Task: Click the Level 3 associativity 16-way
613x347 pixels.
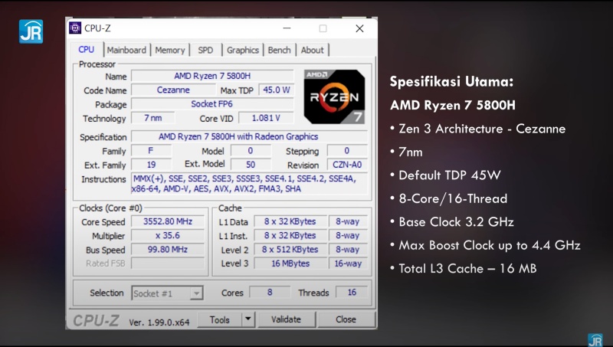Action: click(x=348, y=264)
